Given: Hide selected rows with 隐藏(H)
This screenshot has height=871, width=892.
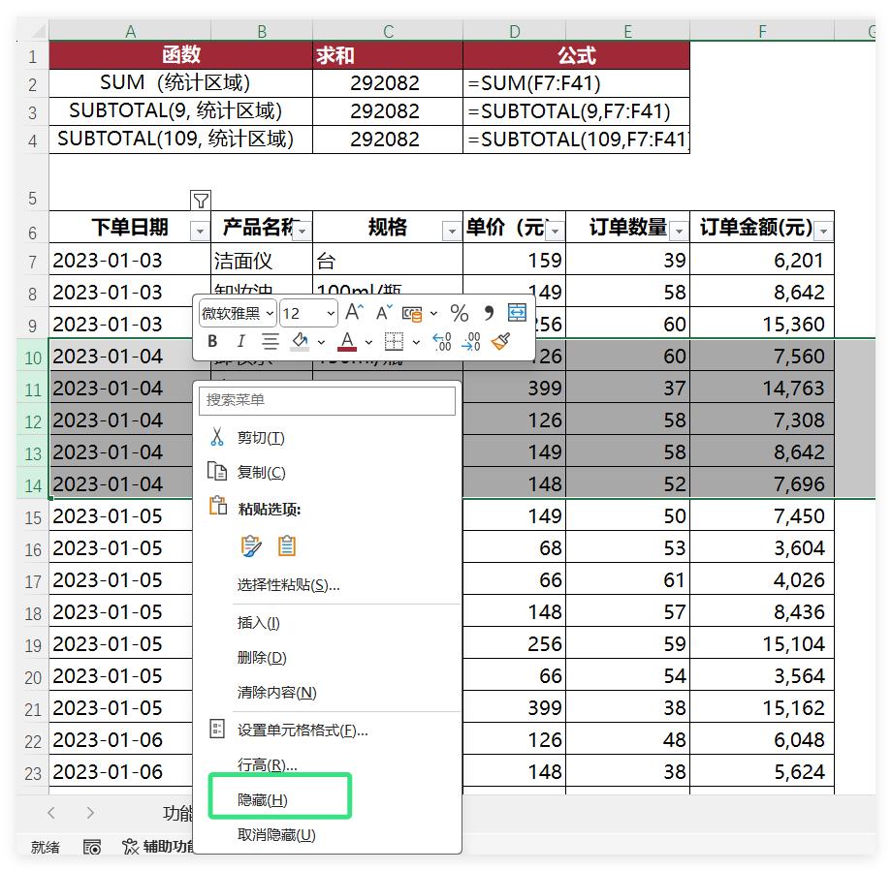Looking at the screenshot, I should pos(327,800).
